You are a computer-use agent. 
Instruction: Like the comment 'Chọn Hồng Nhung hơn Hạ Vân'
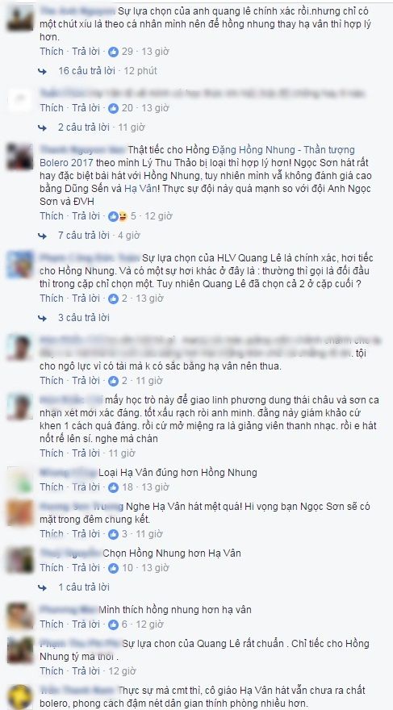coord(52,568)
